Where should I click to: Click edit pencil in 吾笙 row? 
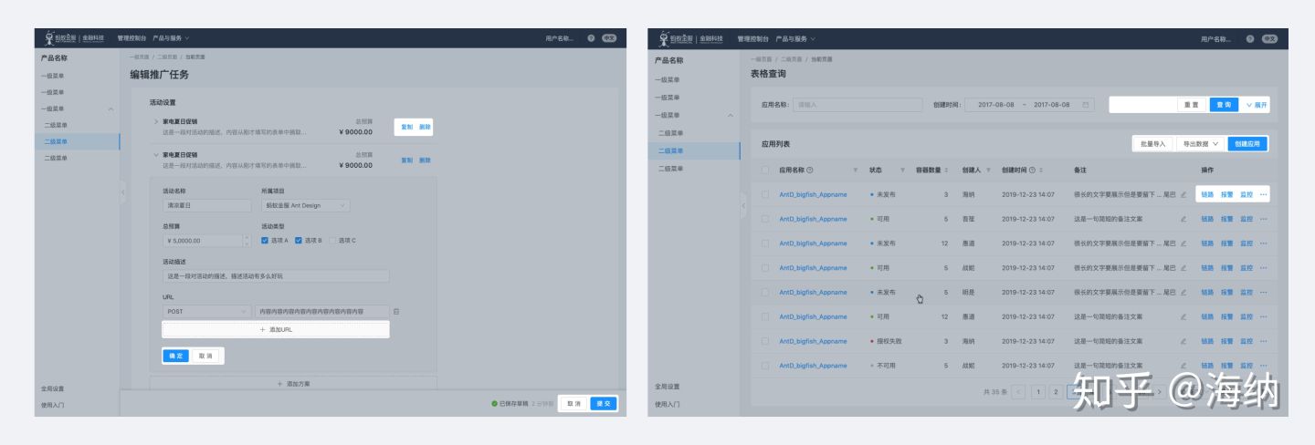1183,219
